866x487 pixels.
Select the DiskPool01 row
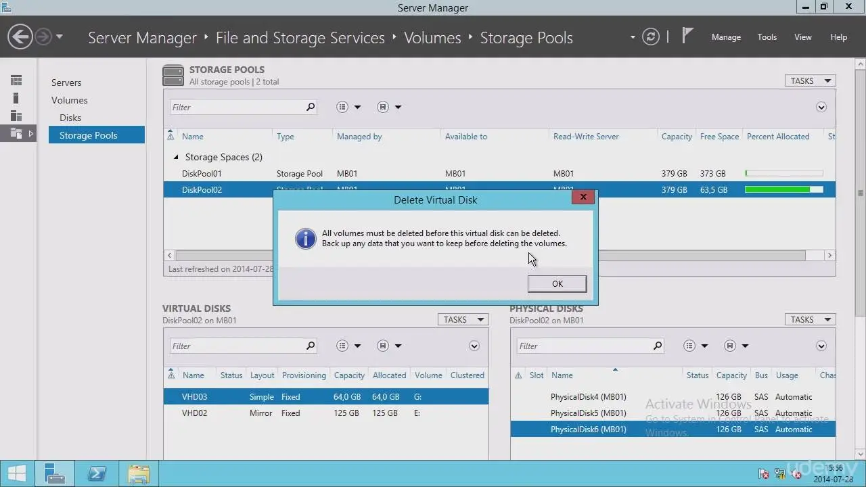pos(499,173)
